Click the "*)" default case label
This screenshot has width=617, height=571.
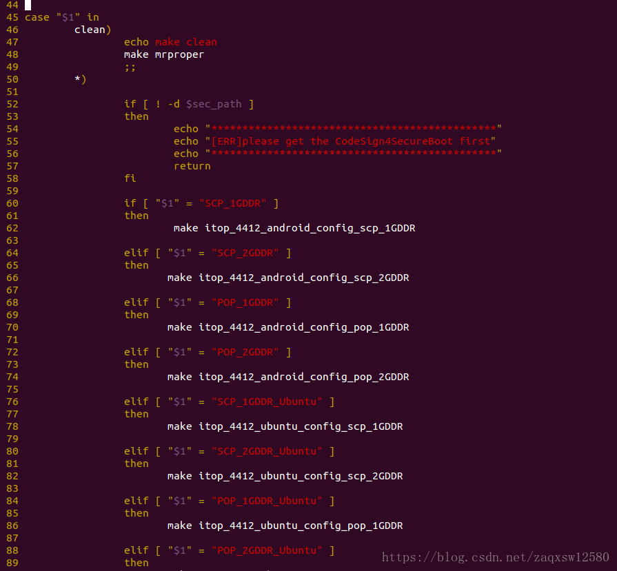[x=80, y=79]
